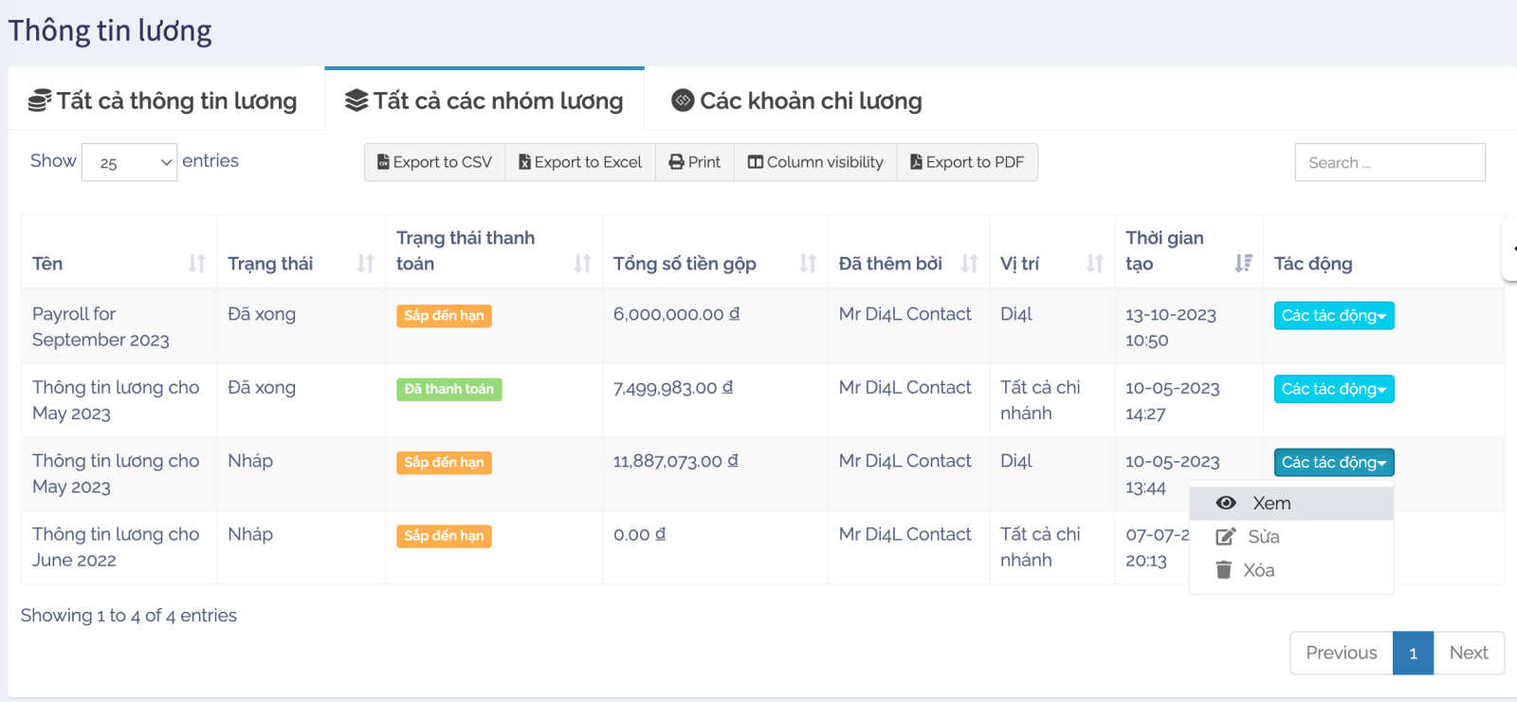
Task: Select Sửa edit option in dropdown
Action: [x=1263, y=537]
